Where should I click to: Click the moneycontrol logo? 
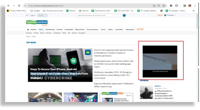point(37,22)
